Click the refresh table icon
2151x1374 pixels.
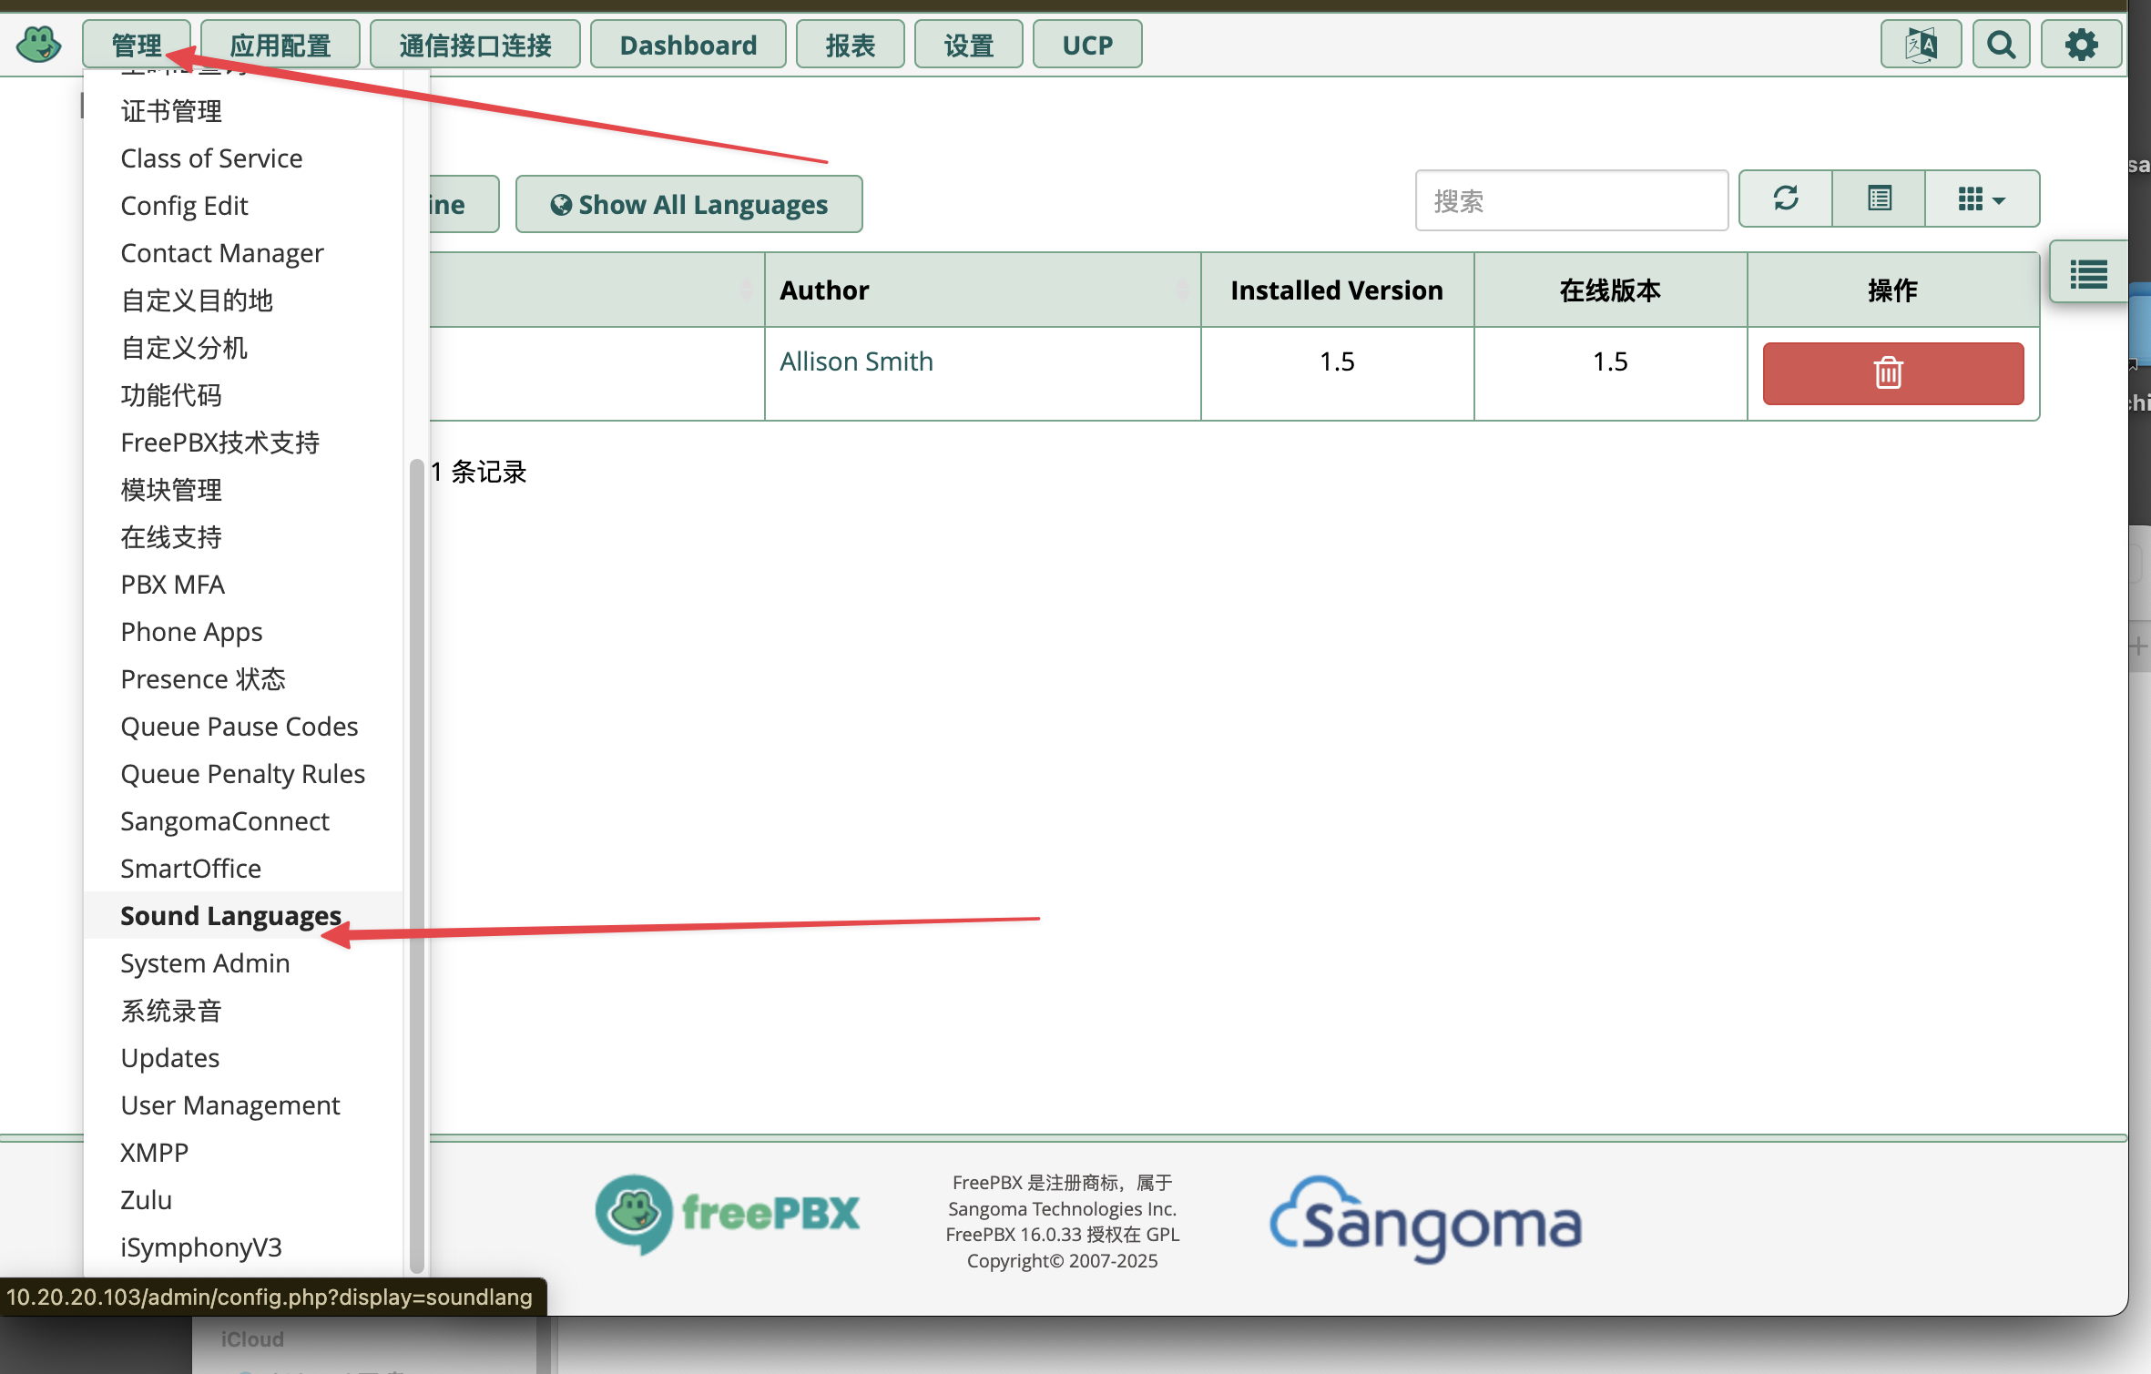click(x=1786, y=198)
